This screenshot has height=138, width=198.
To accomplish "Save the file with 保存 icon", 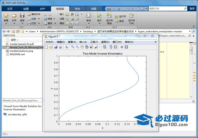I will coord(22,15).
